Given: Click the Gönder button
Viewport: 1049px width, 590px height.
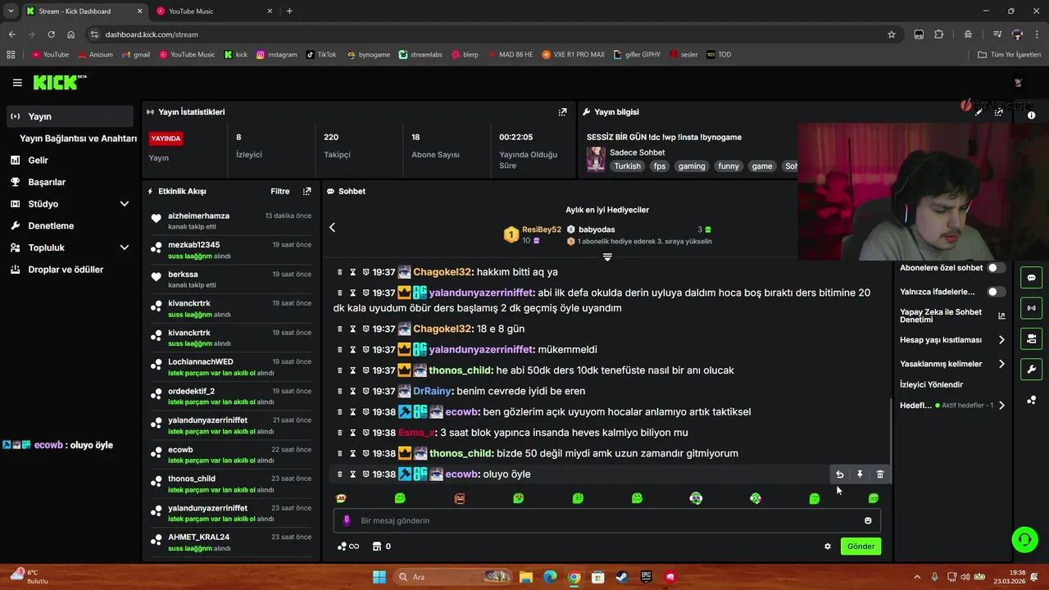Looking at the screenshot, I should coord(861,546).
